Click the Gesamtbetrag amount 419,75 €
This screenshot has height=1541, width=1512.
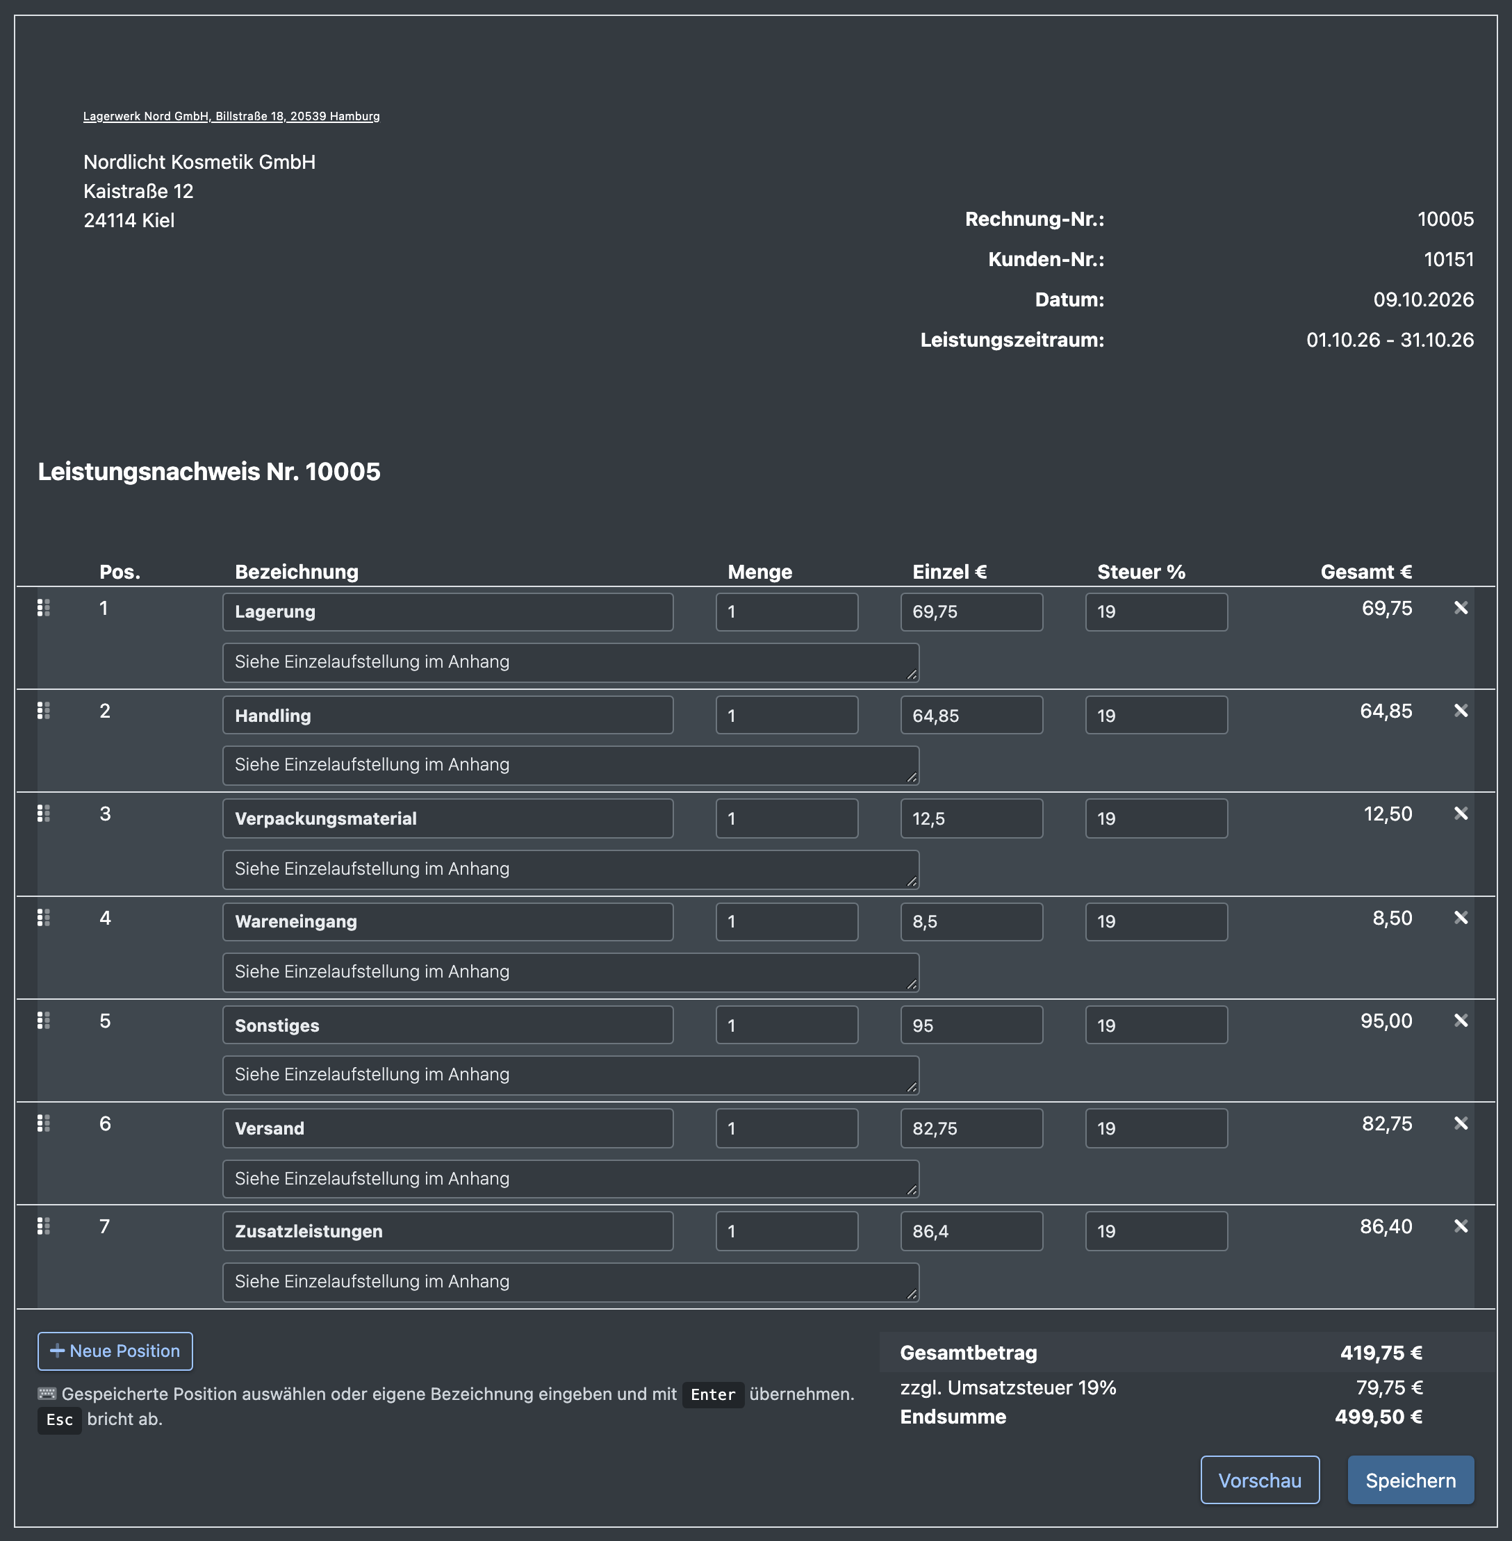(1381, 1353)
